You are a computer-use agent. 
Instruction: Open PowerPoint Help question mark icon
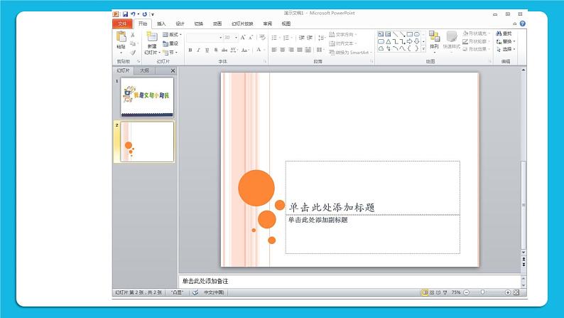coord(523,23)
